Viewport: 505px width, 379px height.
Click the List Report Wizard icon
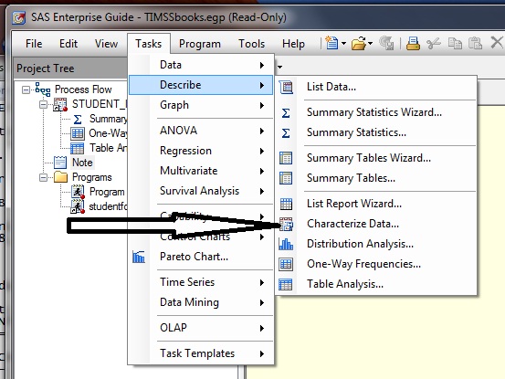coord(286,204)
